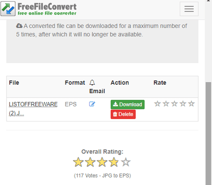Rate the file one star
This screenshot has height=185, width=212.
(x=157, y=104)
